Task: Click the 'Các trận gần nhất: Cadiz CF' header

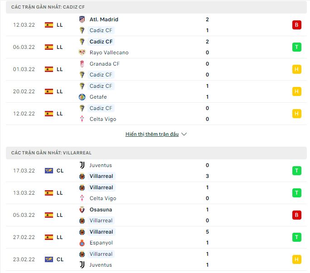Action: [x=48, y=7]
